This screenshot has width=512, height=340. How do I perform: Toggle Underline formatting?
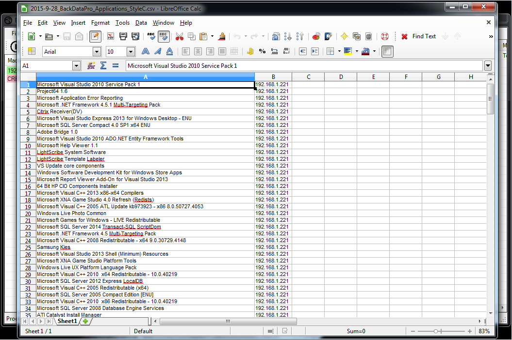pyautogui.click(x=170, y=51)
